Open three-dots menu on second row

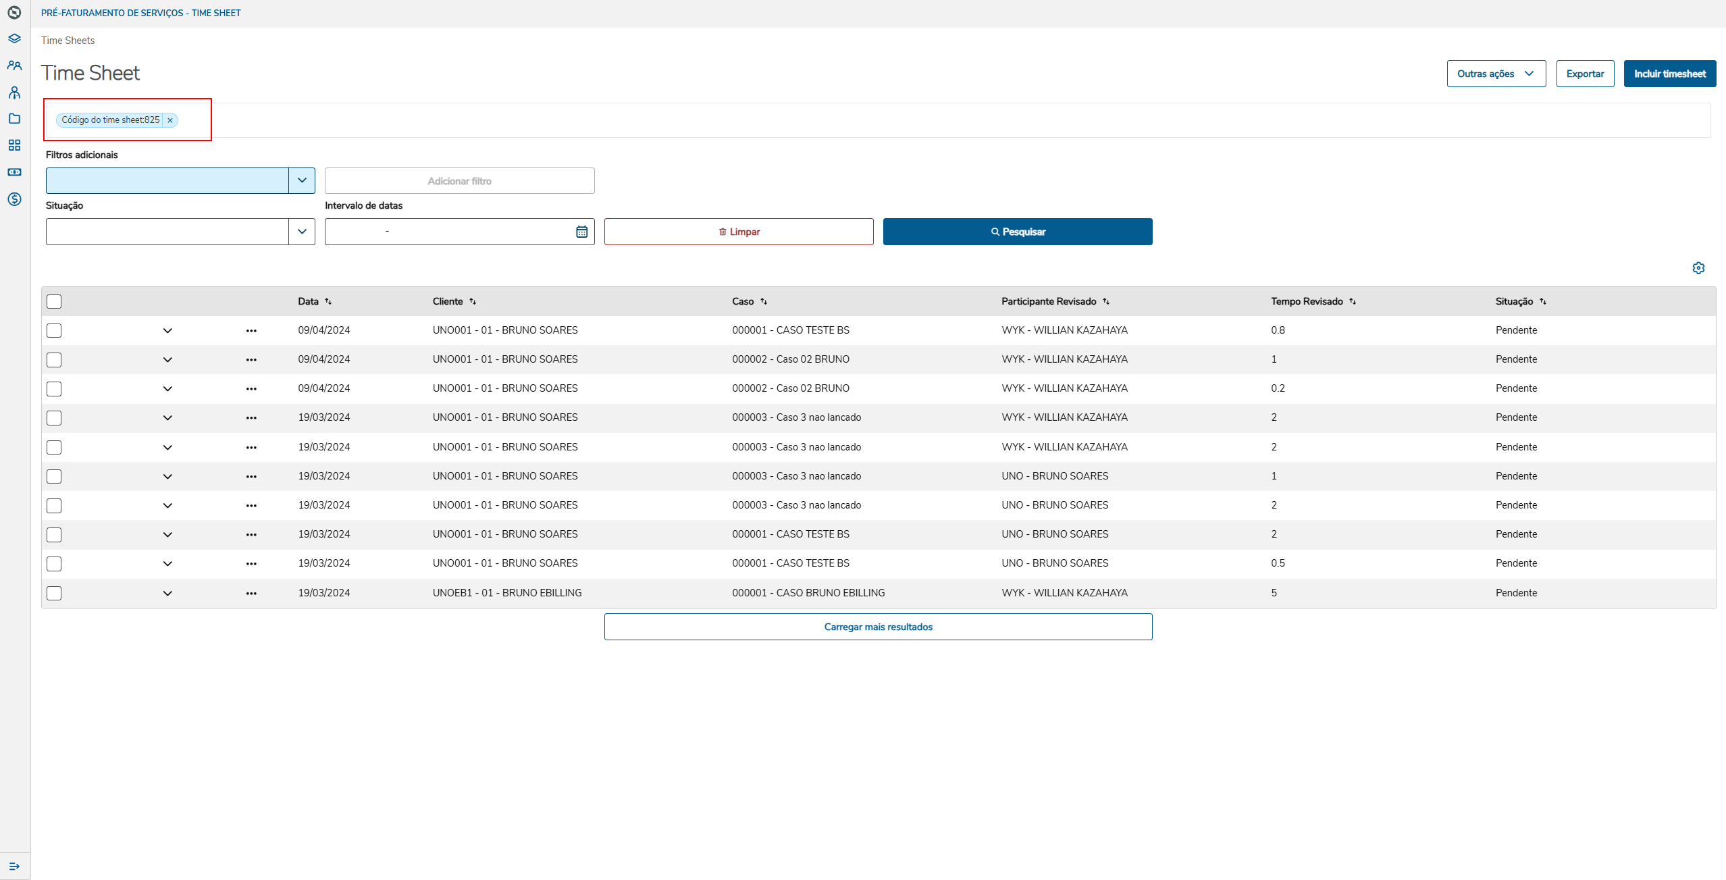coord(251,360)
